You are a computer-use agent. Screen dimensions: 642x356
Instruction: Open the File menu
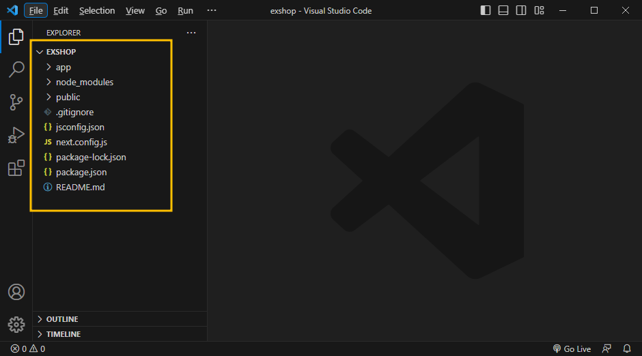(x=36, y=10)
